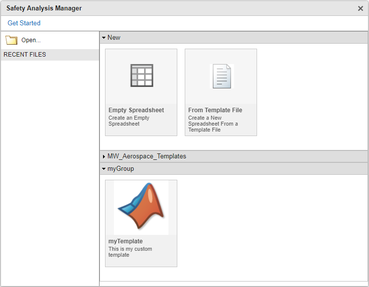Click 'Create an Empty Spreadsheet' description
369x287 pixels.
pos(129,121)
